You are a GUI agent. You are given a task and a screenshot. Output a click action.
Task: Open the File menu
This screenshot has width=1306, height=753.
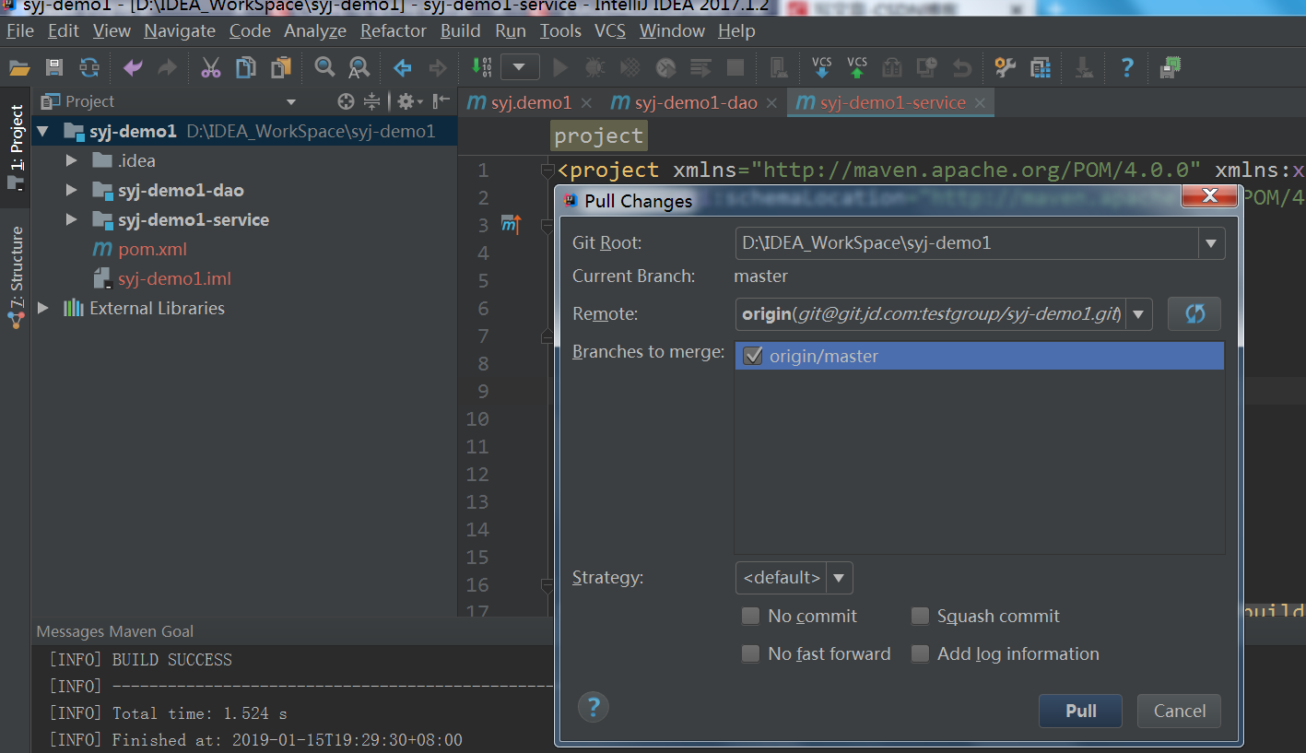(20, 30)
